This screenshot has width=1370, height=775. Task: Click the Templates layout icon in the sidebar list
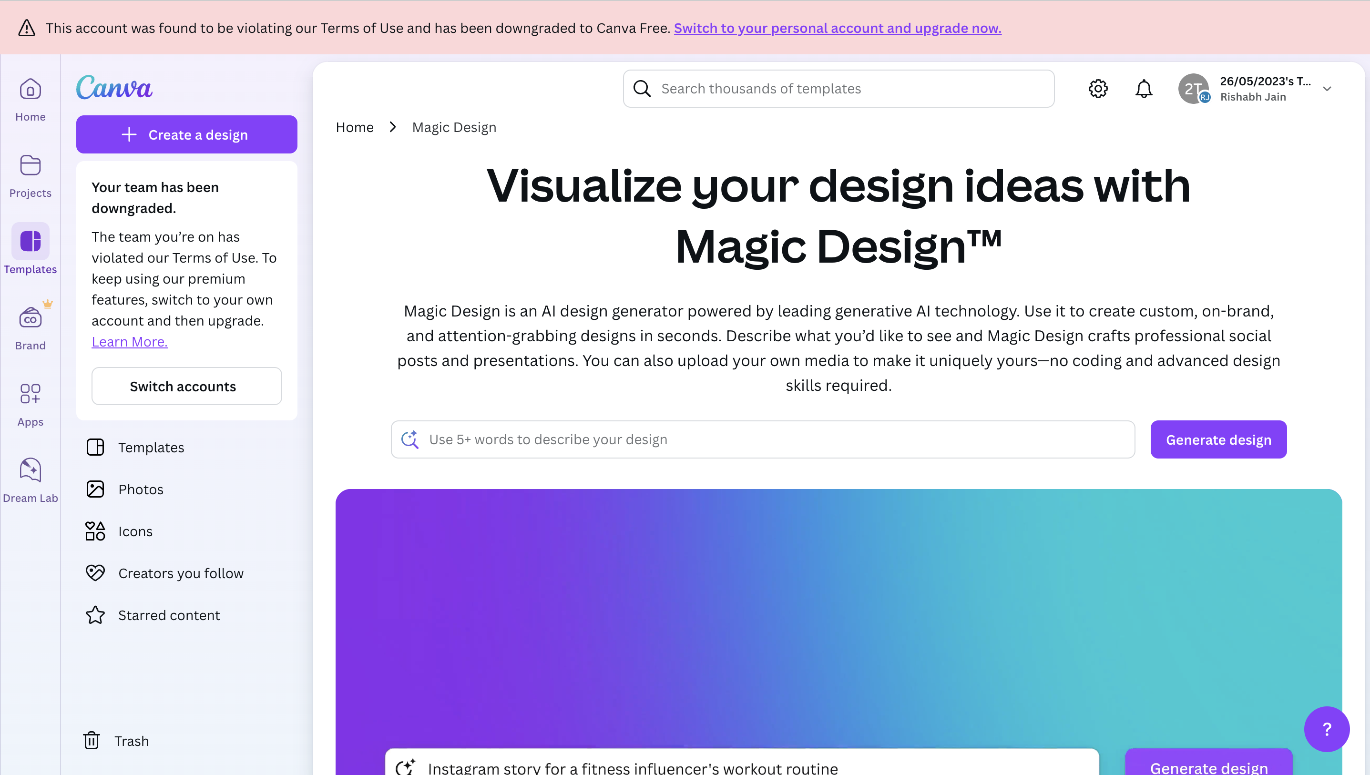point(95,447)
